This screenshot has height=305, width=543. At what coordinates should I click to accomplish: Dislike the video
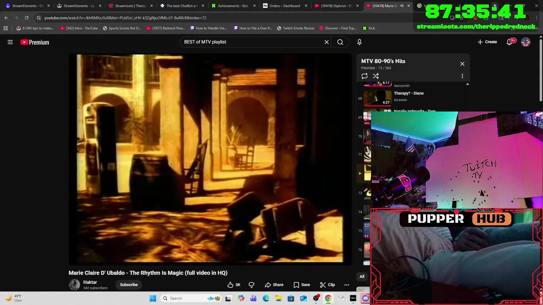pos(252,285)
